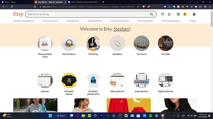Open the On Sale category

tap(166, 46)
